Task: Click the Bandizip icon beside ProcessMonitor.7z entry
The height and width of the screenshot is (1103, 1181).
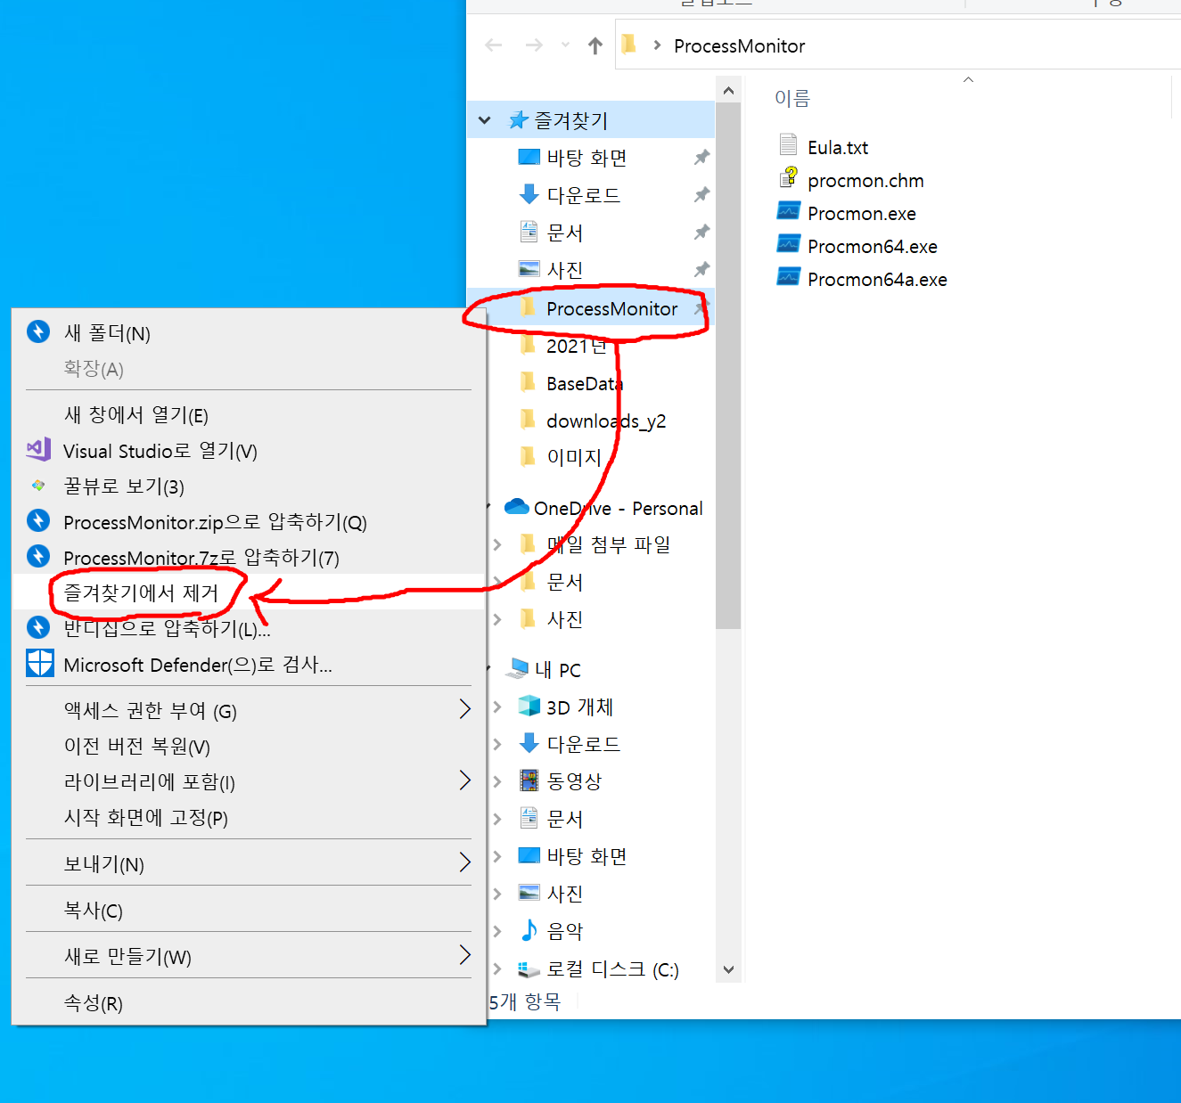Action: [38, 556]
